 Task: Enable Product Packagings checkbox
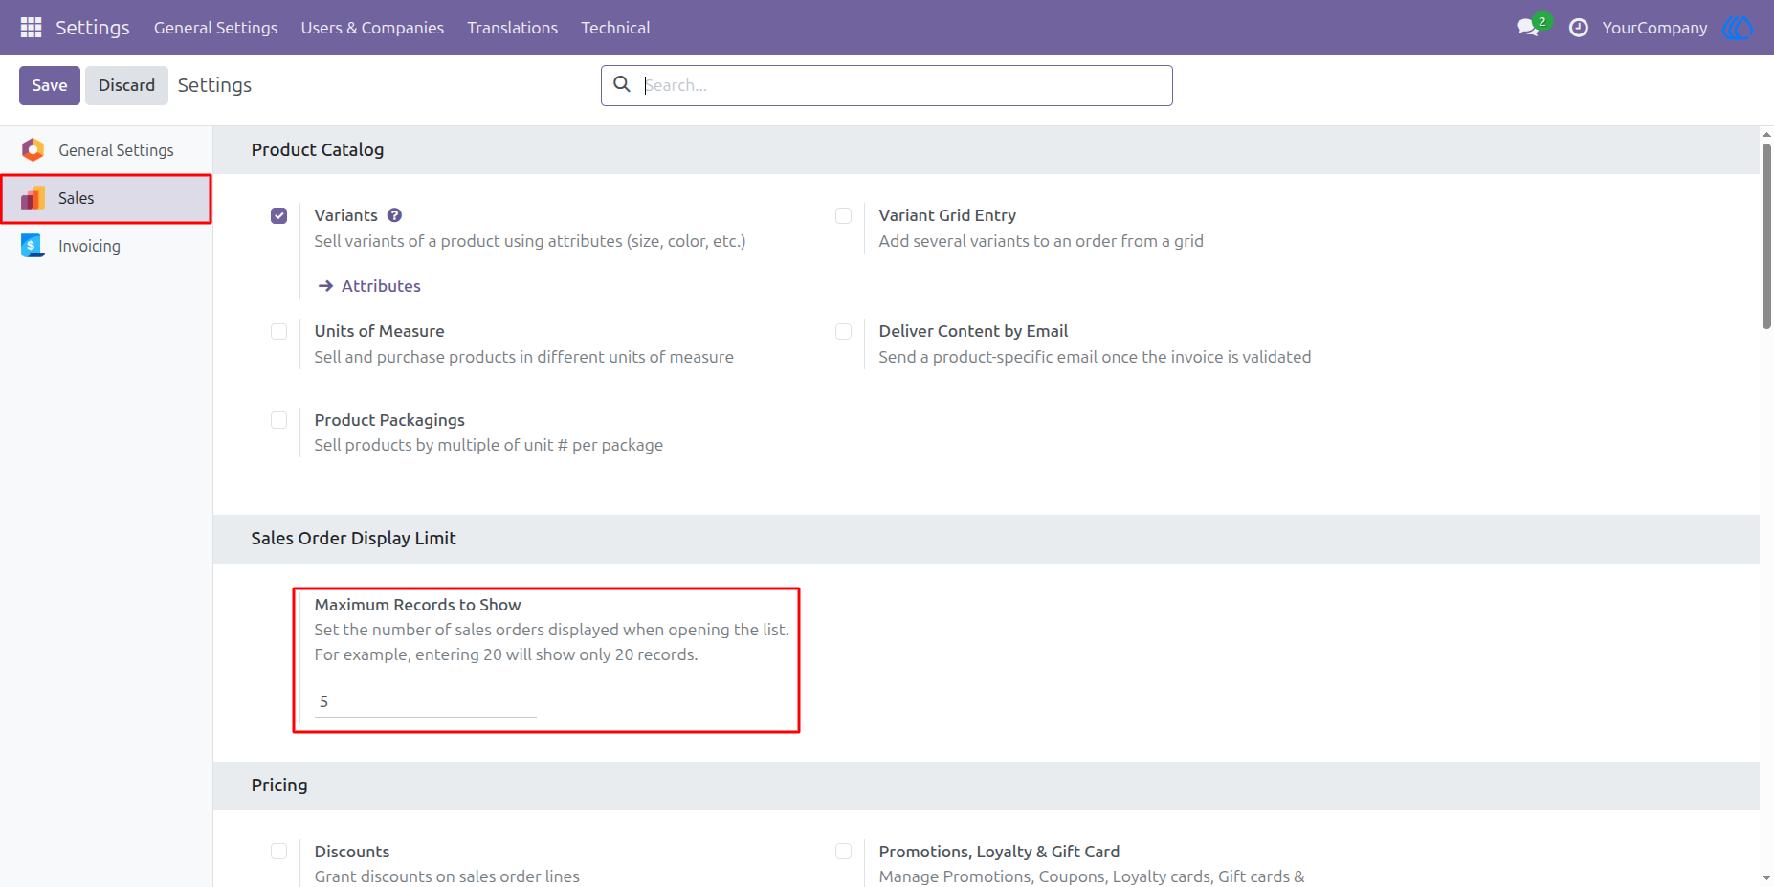pos(278,420)
